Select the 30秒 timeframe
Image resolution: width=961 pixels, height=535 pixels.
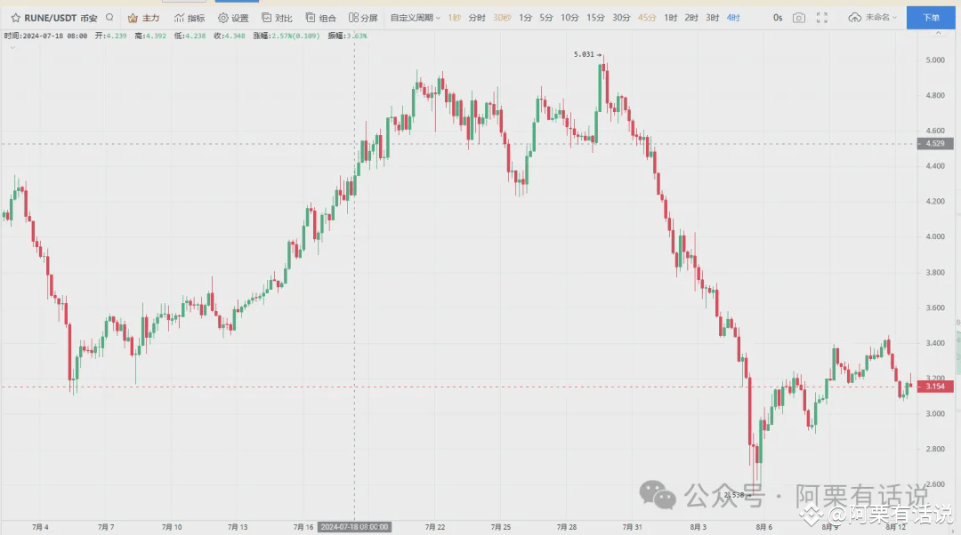(502, 18)
